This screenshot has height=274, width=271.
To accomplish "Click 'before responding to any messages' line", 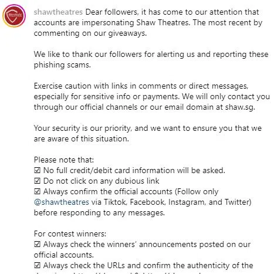I will 99,212.
